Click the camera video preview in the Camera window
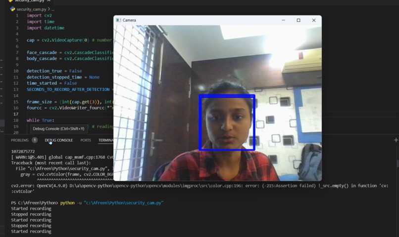 pos(217,103)
